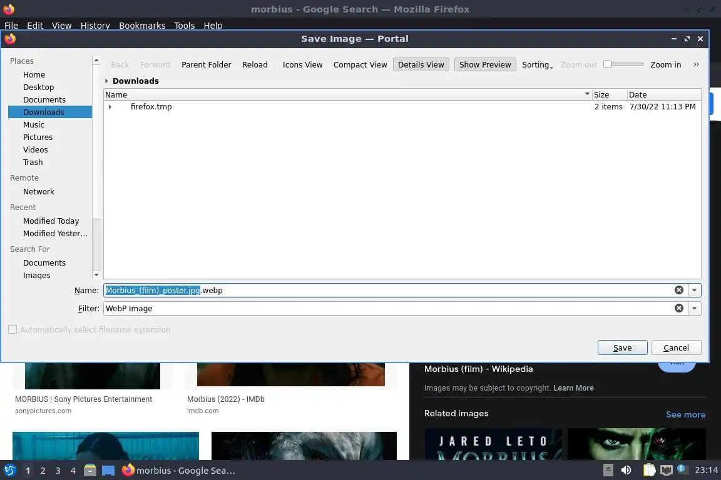Image resolution: width=721 pixels, height=480 pixels.
Task: Select Trash in the Places sidebar
Action: 50,162
